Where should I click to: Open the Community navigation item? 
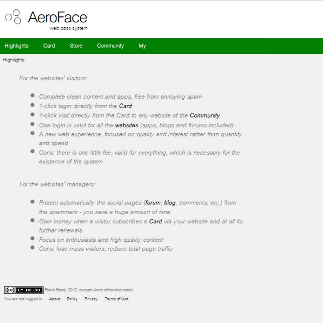(x=110, y=46)
